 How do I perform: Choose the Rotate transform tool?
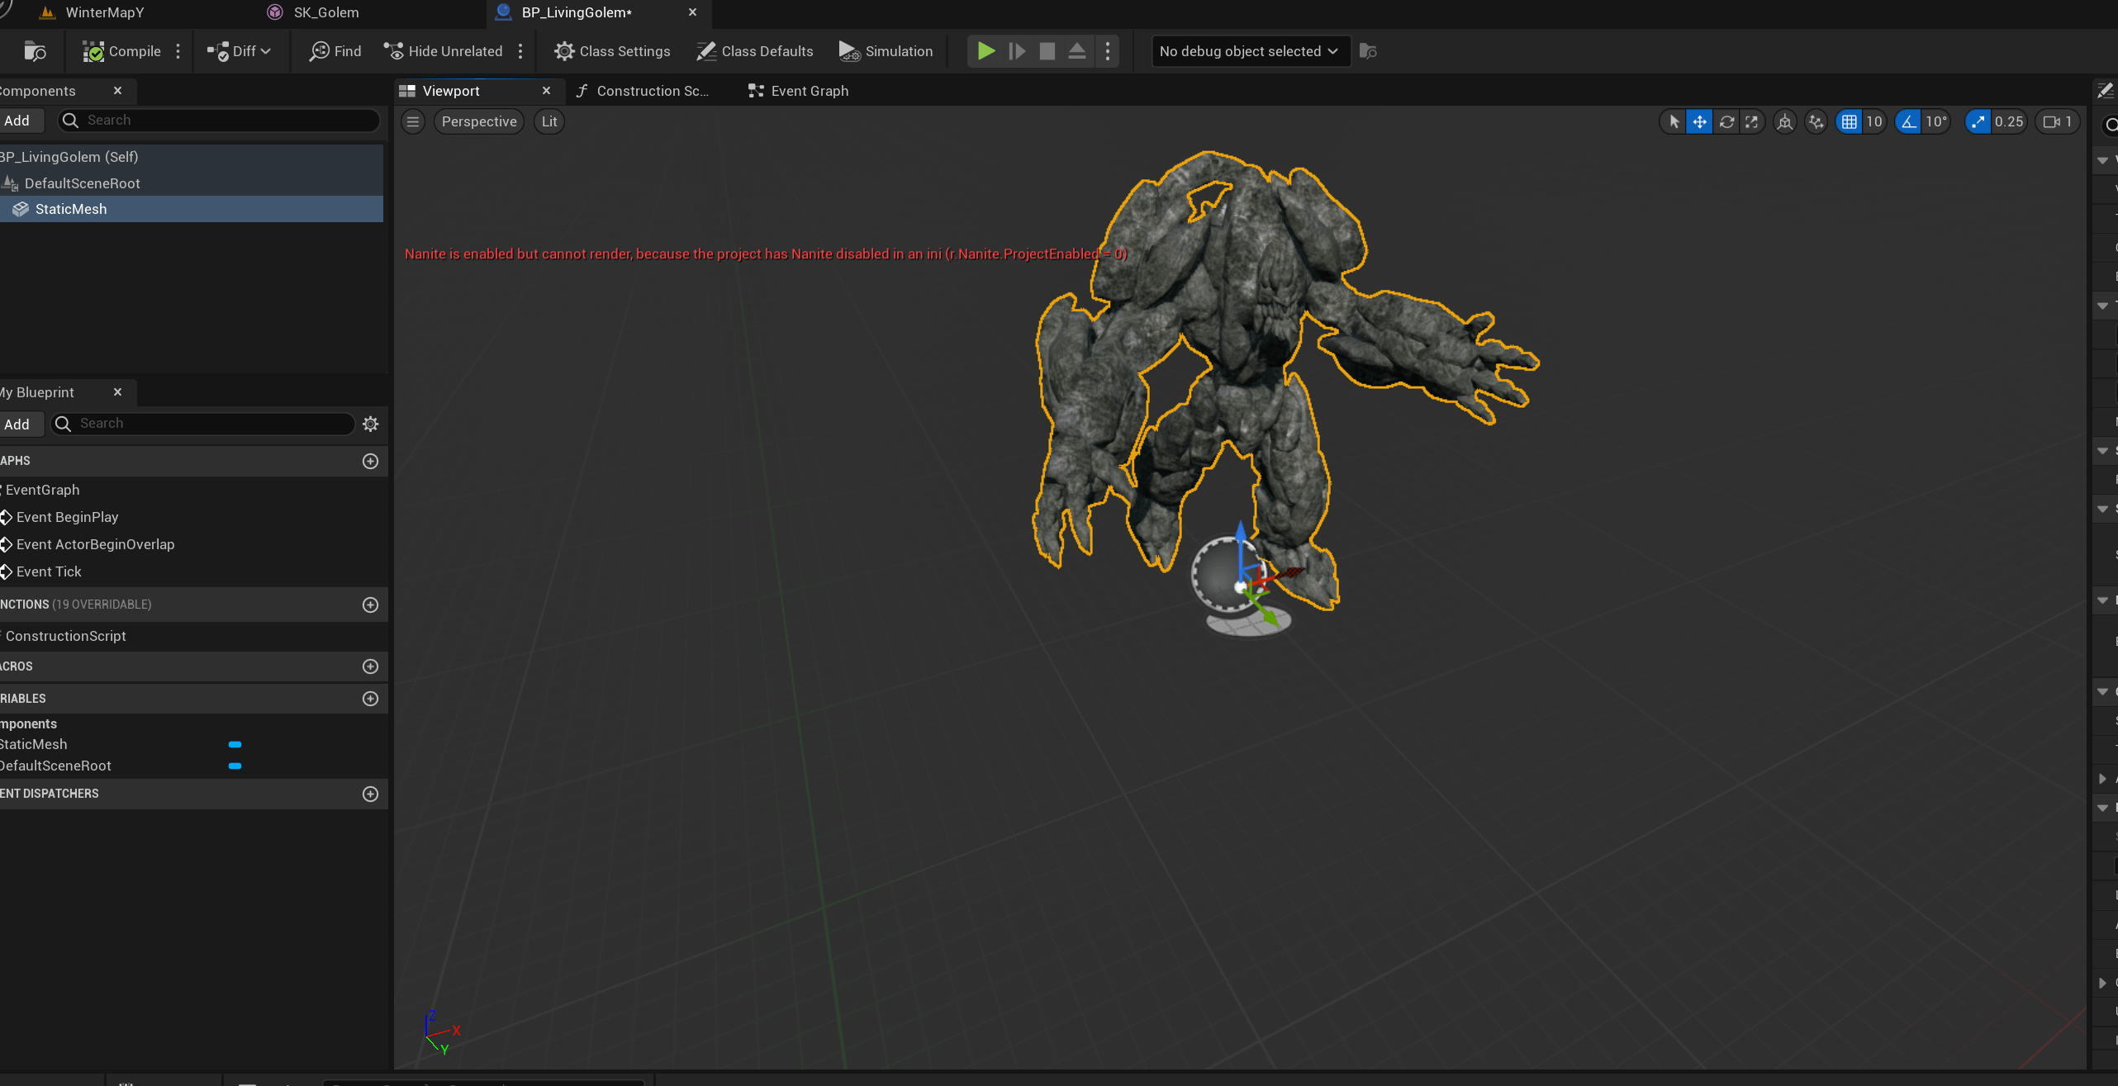click(1726, 122)
